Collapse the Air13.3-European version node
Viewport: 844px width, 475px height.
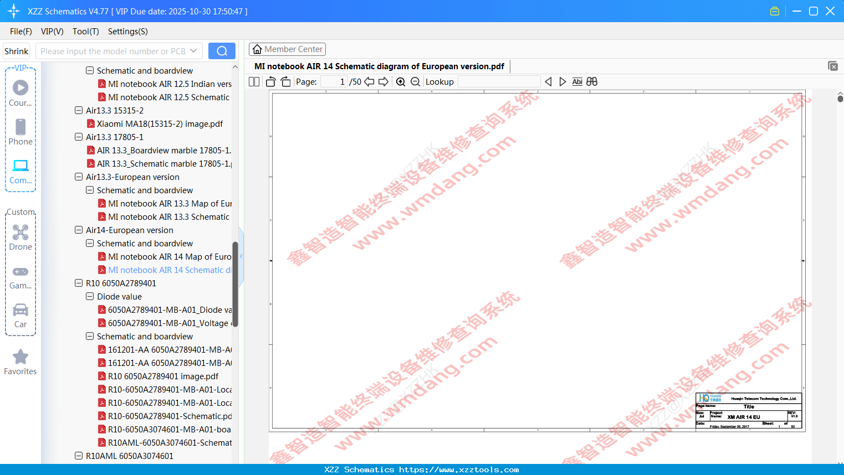click(x=79, y=177)
